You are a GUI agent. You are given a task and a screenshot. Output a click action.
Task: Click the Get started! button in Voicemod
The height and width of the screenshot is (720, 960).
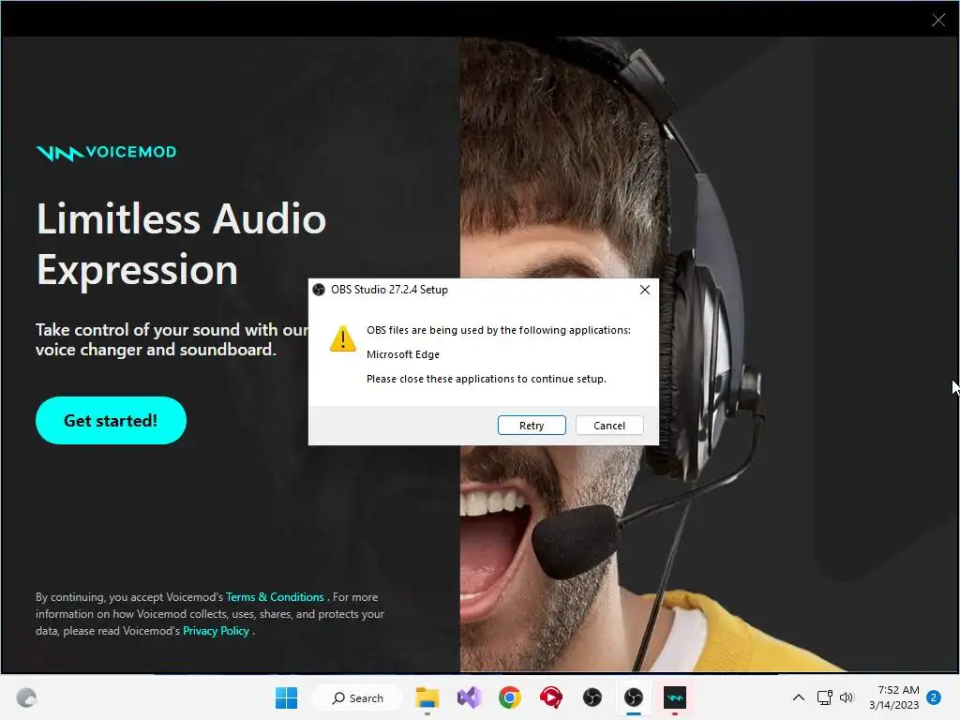coord(111,421)
